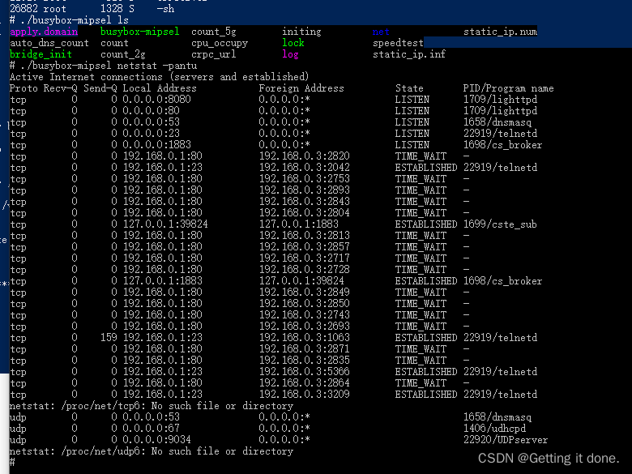
Task: Click the crpc_url file name
Action: [214, 54]
